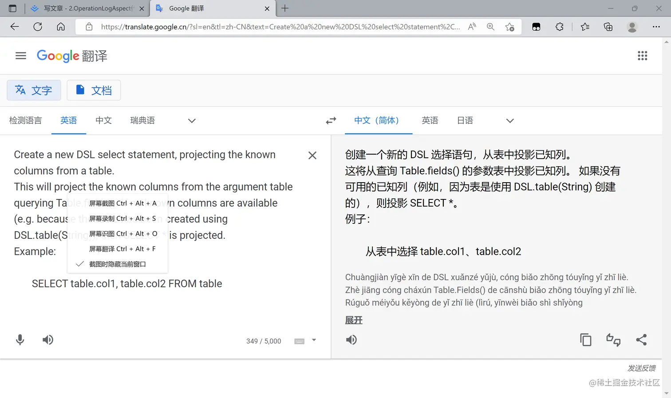Open the Google Translate main menu hamburger
The image size is (671, 398).
21,56
